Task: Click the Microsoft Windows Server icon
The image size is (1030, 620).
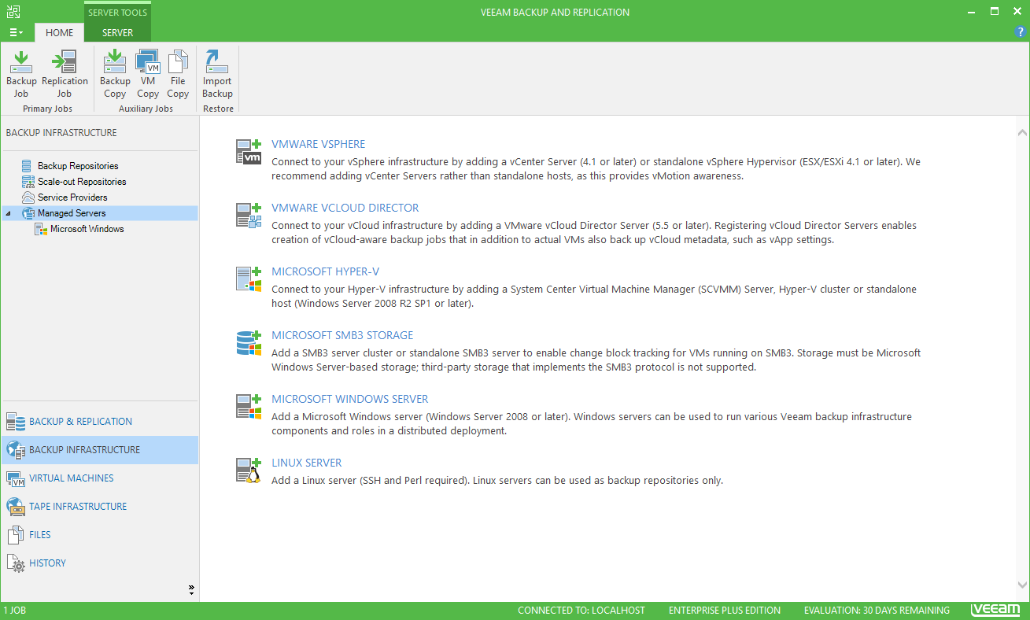Action: (249, 406)
